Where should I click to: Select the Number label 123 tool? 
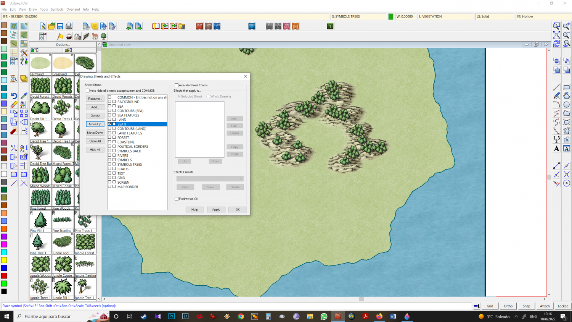click(557, 139)
